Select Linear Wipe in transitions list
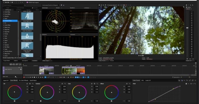Screen dimensions: 199x104 coord(8,25)
